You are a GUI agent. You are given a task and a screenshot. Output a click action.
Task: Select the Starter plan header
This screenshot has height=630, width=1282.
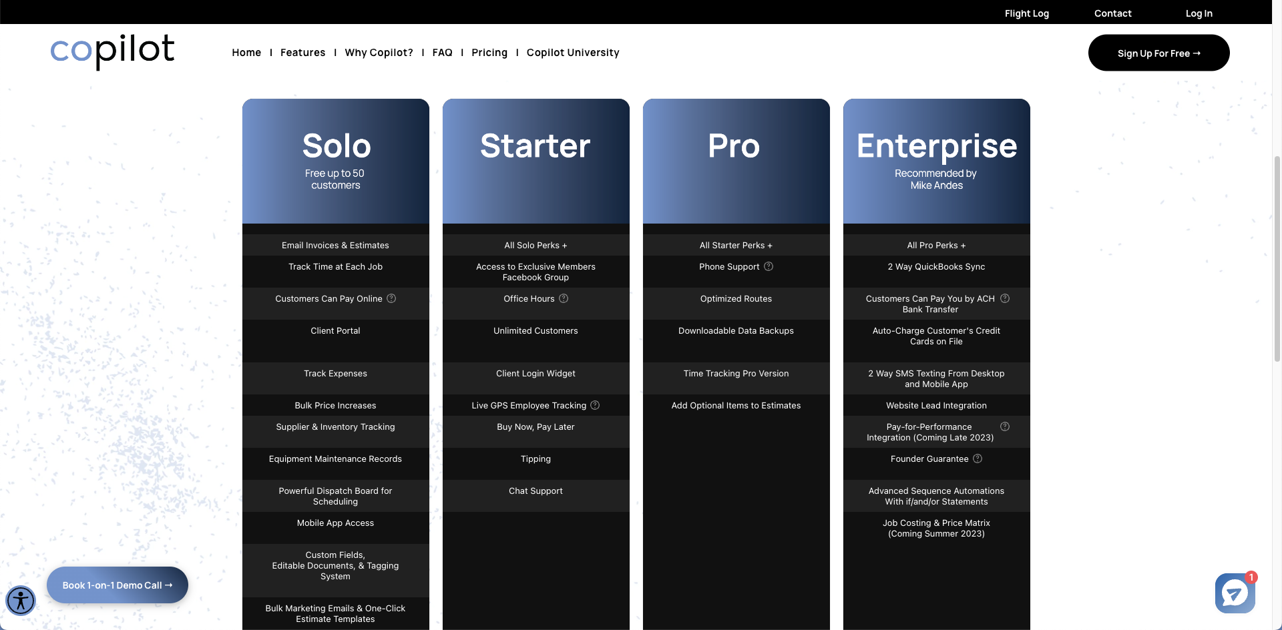536,161
